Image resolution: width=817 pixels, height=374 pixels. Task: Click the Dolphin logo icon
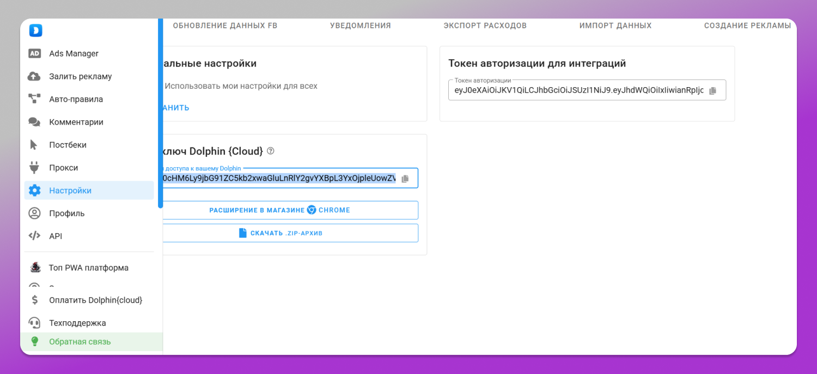pyautogui.click(x=35, y=30)
